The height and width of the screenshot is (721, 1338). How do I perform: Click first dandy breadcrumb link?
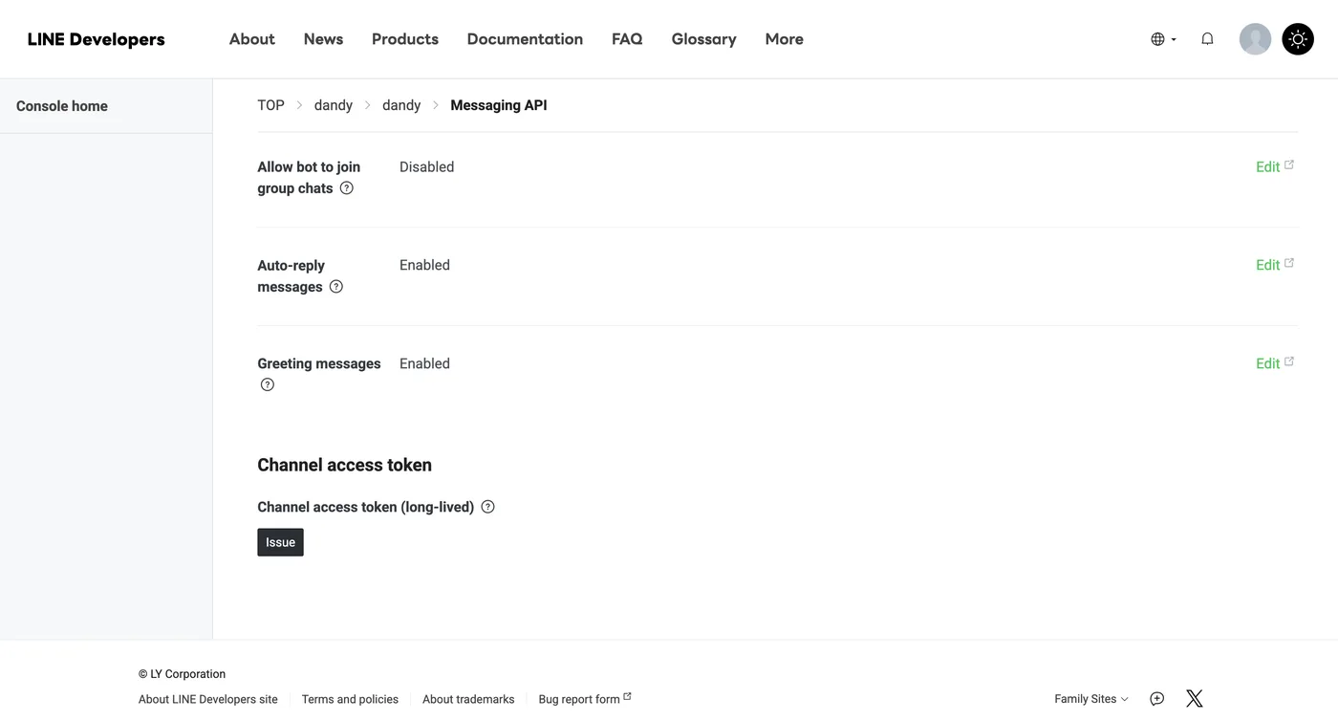[334, 105]
